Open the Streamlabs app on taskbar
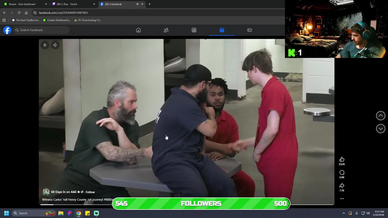Screen dimensions: 388x218 pyautogui.click(x=96, y=213)
